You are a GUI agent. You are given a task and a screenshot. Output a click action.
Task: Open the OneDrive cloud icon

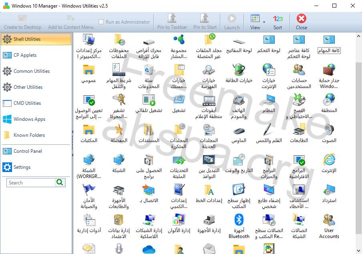[149, 249]
